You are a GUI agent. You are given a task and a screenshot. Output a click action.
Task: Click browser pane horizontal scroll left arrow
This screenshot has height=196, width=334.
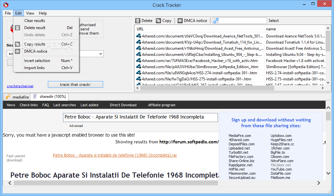10,183
